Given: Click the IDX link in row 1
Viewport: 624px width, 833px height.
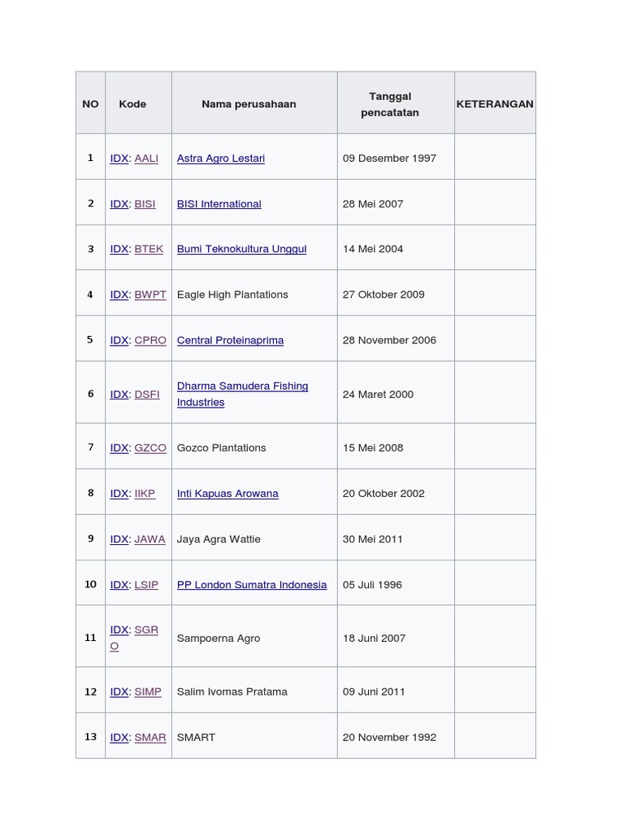Looking at the screenshot, I should point(119,159).
